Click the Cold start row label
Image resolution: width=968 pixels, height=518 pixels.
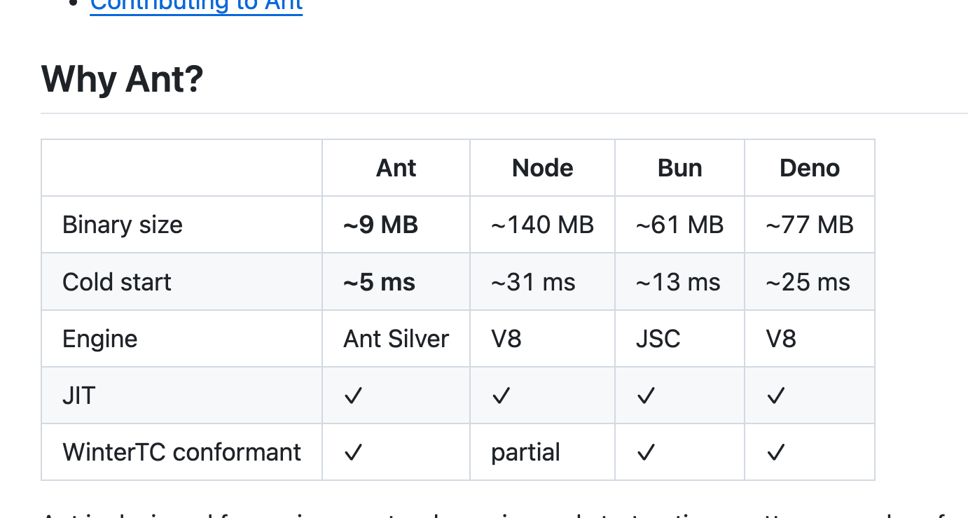(x=117, y=282)
